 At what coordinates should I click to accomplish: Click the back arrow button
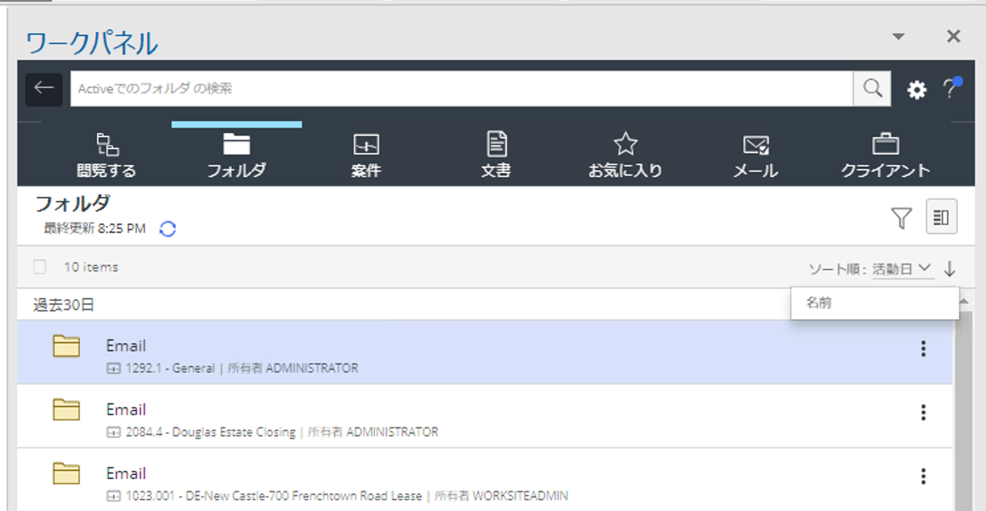44,88
